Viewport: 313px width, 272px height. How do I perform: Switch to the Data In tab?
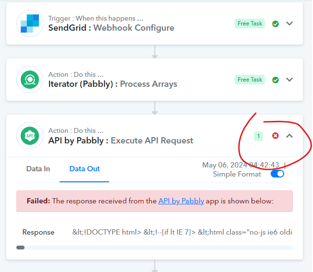point(38,169)
